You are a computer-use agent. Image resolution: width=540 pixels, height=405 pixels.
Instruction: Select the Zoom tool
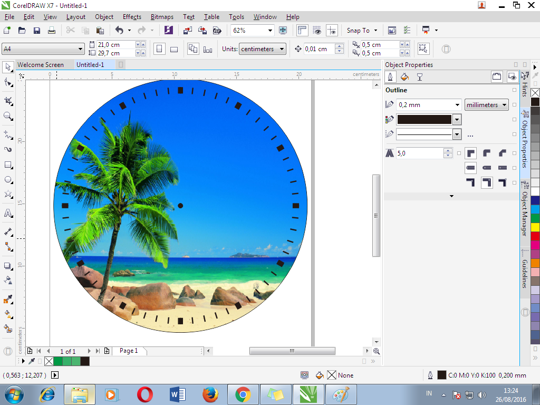pyautogui.click(x=7, y=113)
